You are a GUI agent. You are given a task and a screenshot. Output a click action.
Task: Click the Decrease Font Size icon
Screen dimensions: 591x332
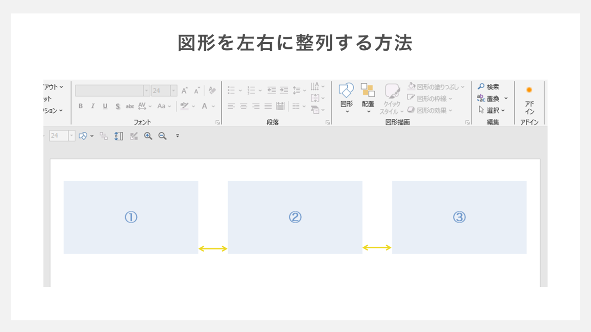(197, 91)
